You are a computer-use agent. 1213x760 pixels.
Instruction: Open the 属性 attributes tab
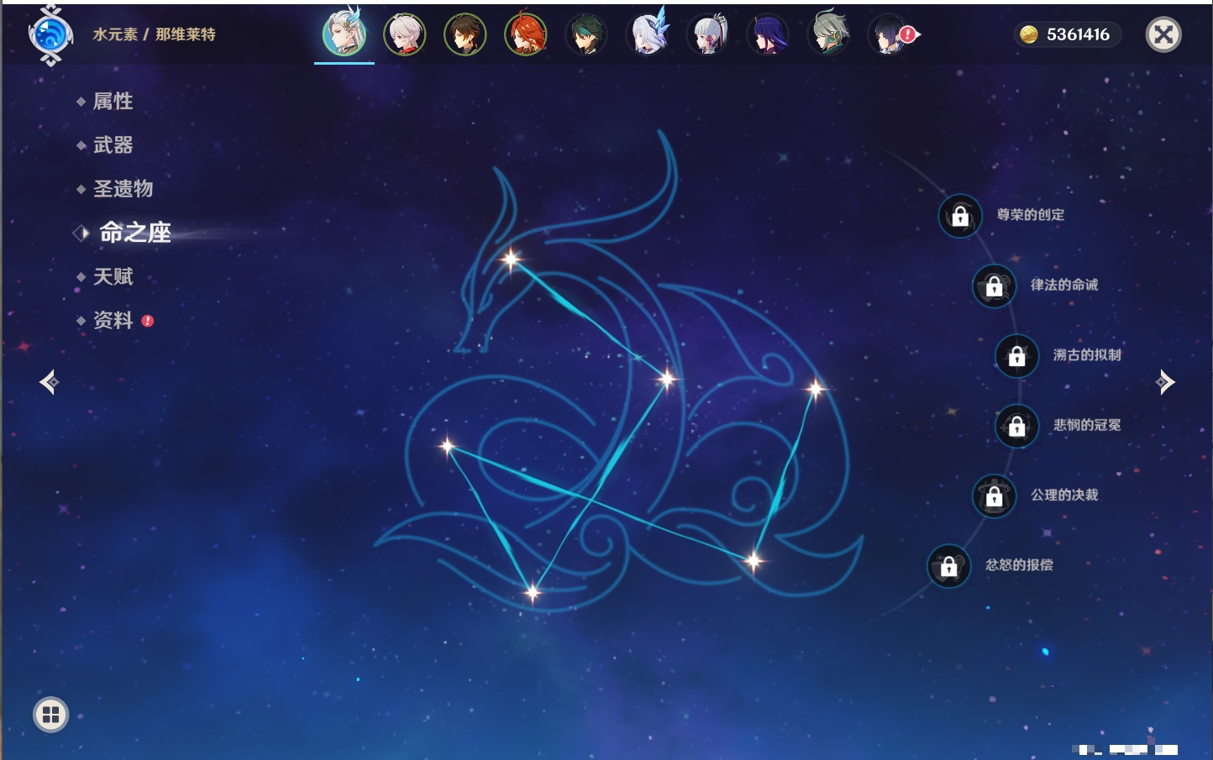113,102
